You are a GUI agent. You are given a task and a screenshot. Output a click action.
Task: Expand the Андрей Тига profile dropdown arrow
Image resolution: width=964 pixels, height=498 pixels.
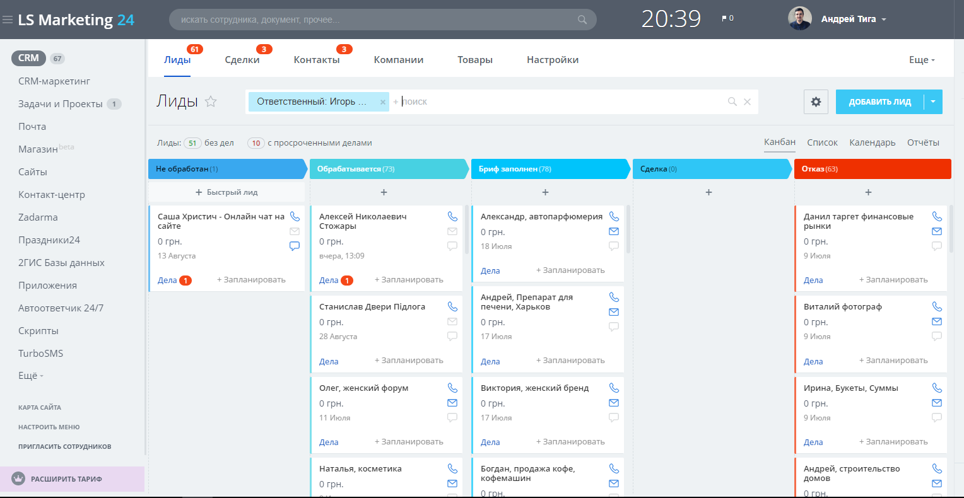coord(884,20)
